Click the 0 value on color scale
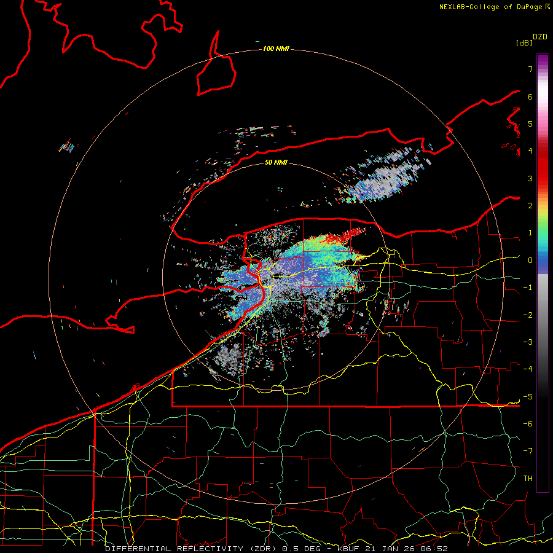Screen dimensions: 553x553 pyautogui.click(x=530, y=261)
